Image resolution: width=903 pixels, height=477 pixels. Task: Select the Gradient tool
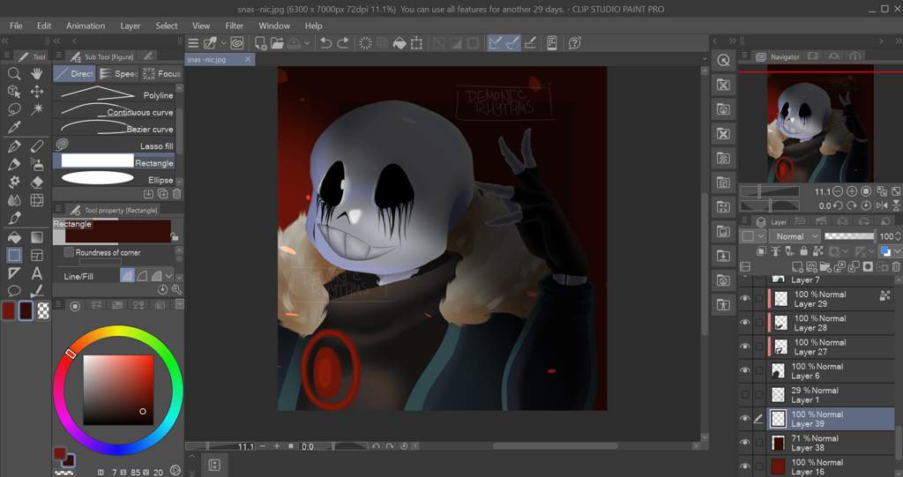(x=37, y=237)
